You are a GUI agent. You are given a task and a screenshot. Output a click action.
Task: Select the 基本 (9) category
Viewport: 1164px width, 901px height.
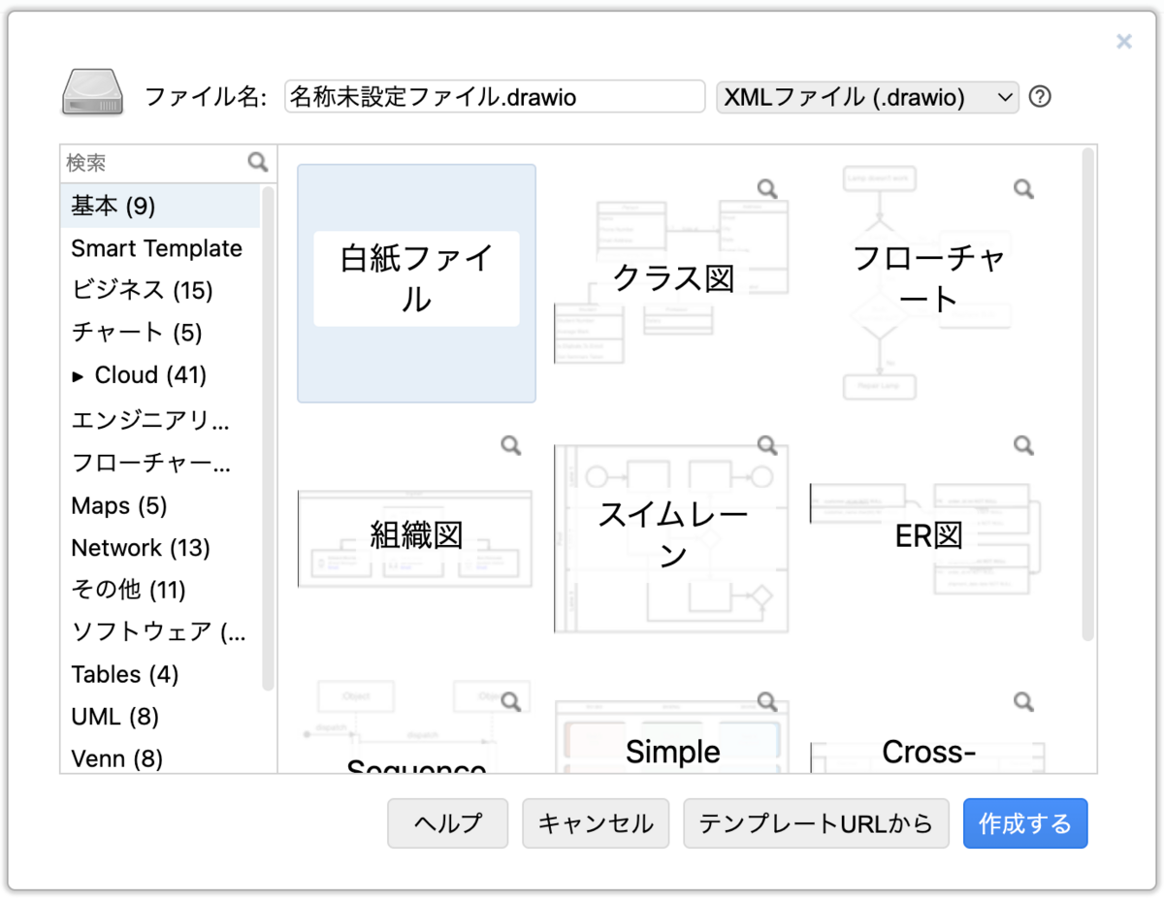[x=161, y=206]
